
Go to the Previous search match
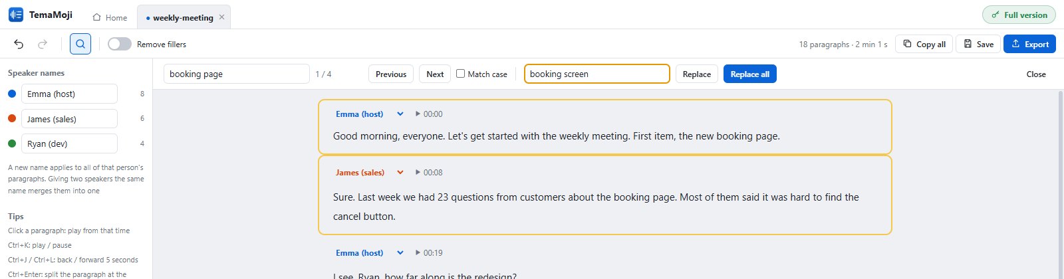391,74
